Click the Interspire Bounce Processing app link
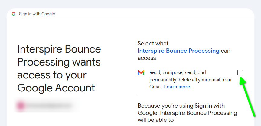 tap(178, 51)
